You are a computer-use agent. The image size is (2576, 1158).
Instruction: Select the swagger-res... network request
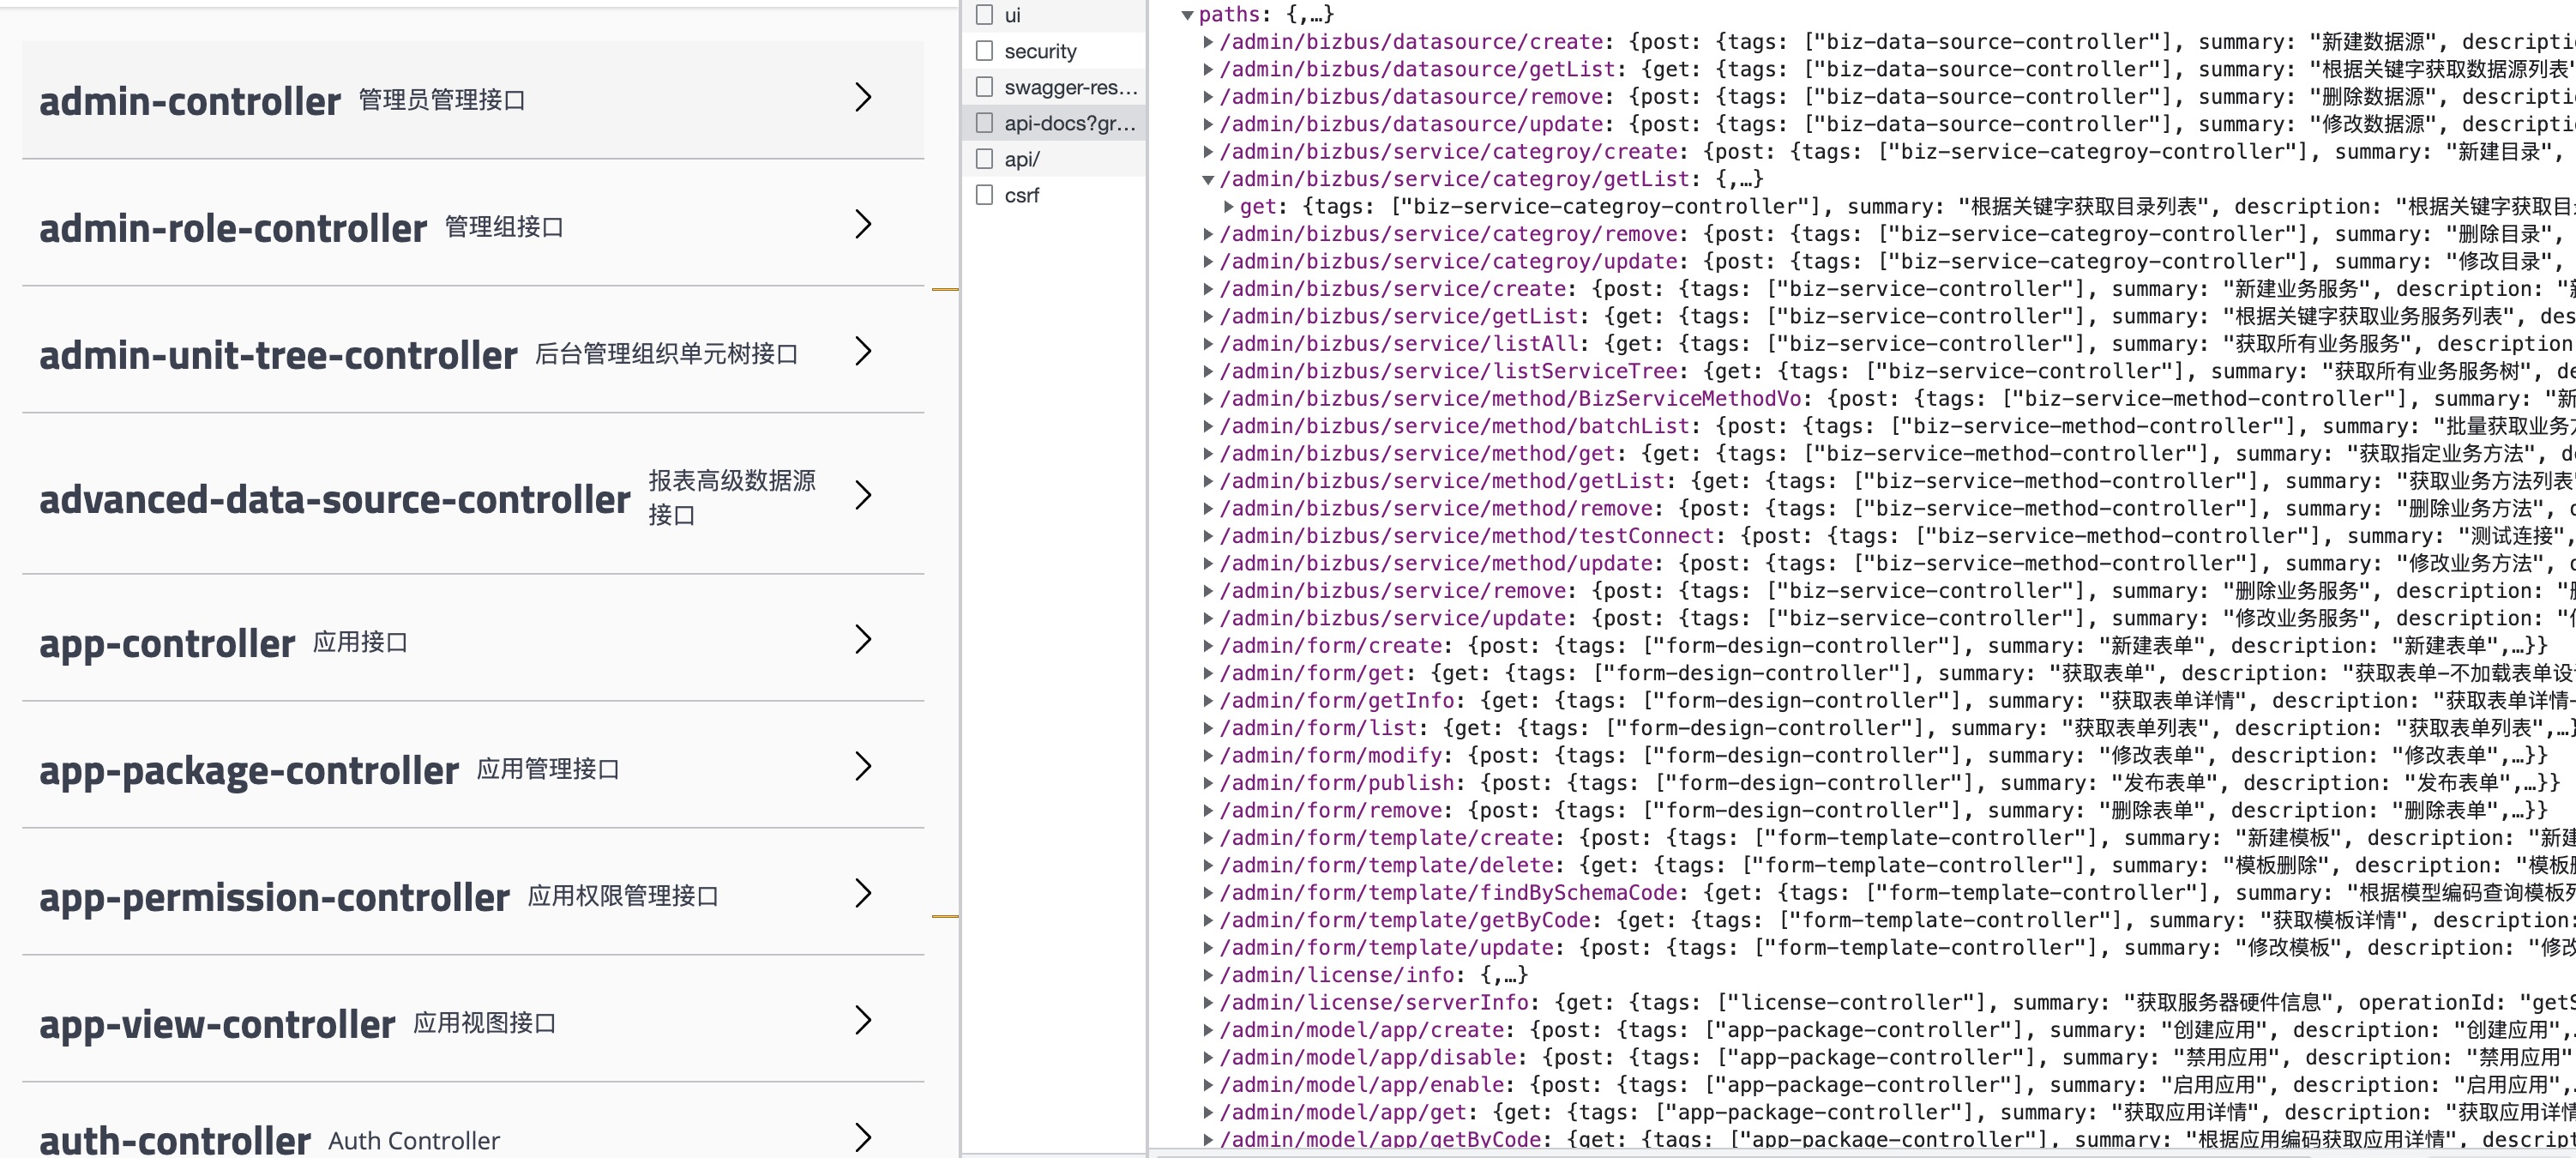coord(1070,87)
